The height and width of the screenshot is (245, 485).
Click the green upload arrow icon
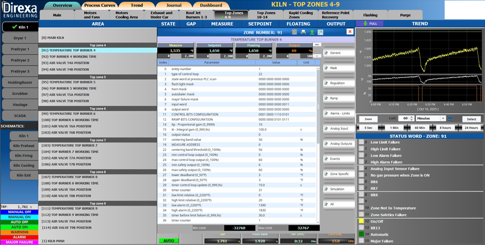(312, 32)
